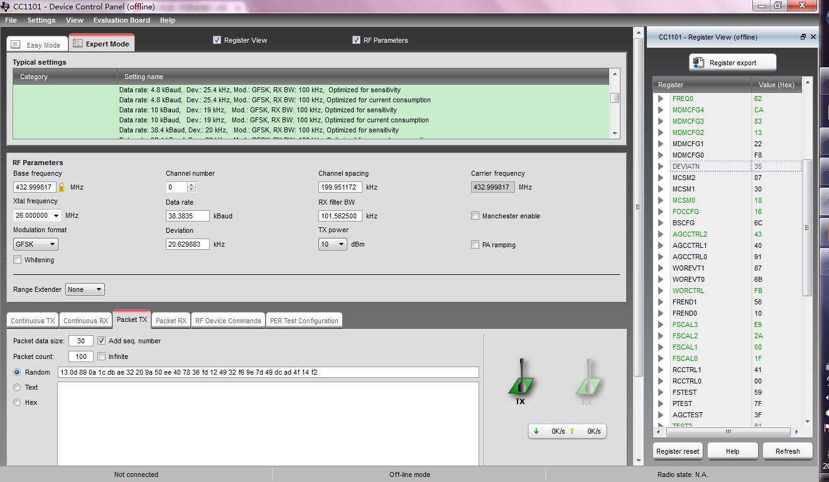Open the TX power dropdown
The width and height of the screenshot is (829, 482).
tap(333, 244)
